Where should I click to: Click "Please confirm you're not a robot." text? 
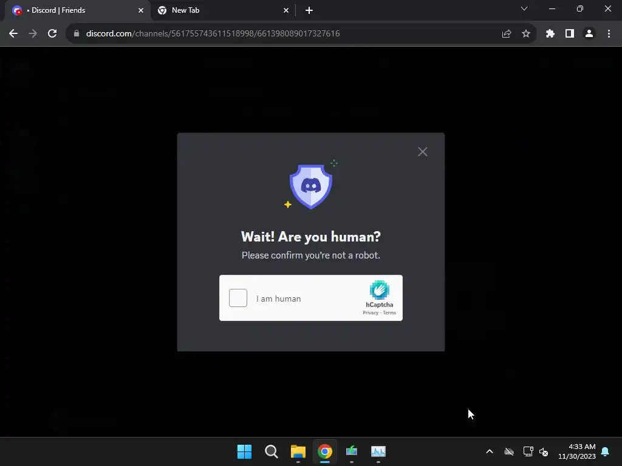tap(311, 255)
